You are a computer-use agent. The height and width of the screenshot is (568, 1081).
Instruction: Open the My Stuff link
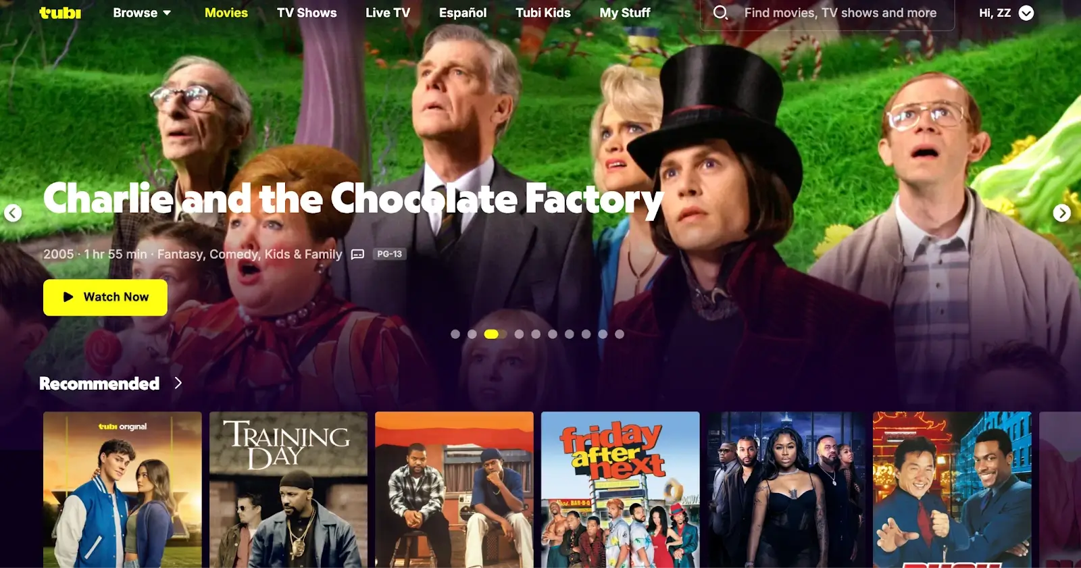(x=625, y=13)
